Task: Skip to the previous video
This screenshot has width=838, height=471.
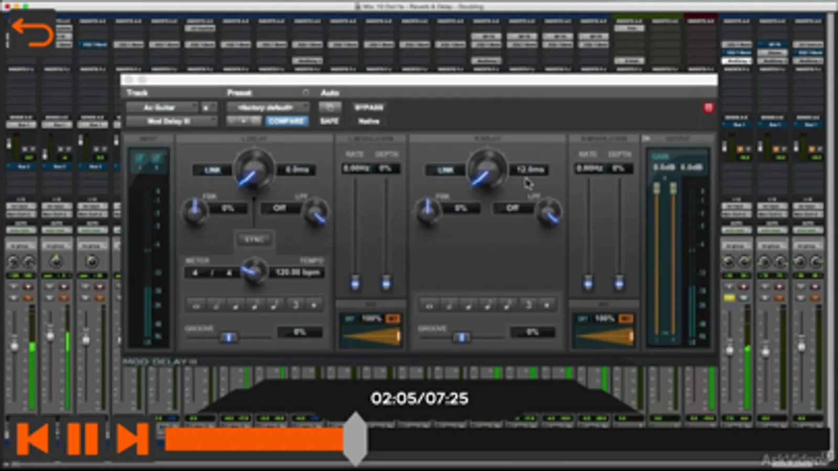Action: (x=32, y=439)
